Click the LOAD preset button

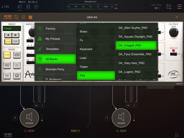(x=8, y=41)
